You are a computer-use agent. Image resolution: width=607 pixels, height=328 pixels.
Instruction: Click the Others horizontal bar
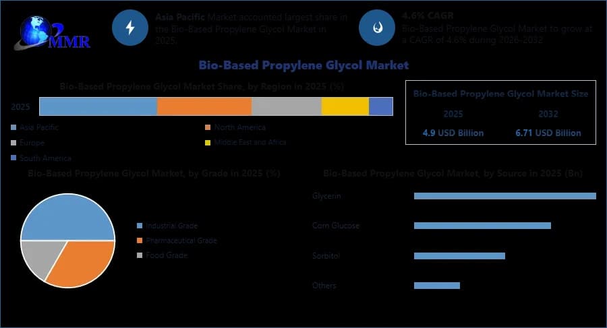click(x=437, y=286)
